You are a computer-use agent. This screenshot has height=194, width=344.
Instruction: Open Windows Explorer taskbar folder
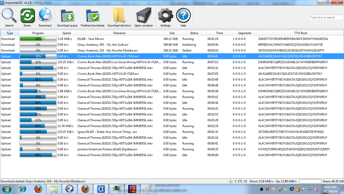54,189
